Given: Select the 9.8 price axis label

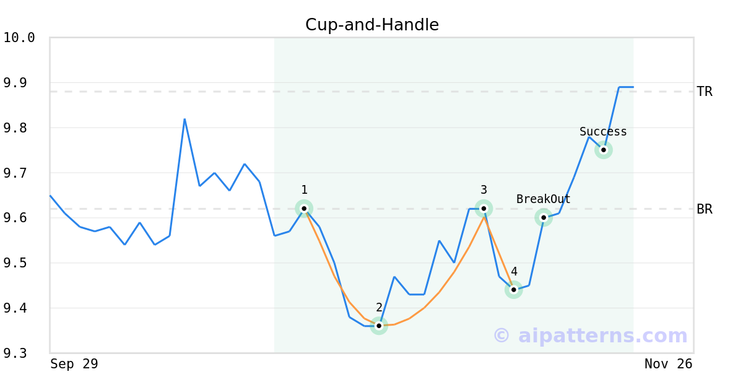Looking at the screenshot, I should (x=19, y=128).
